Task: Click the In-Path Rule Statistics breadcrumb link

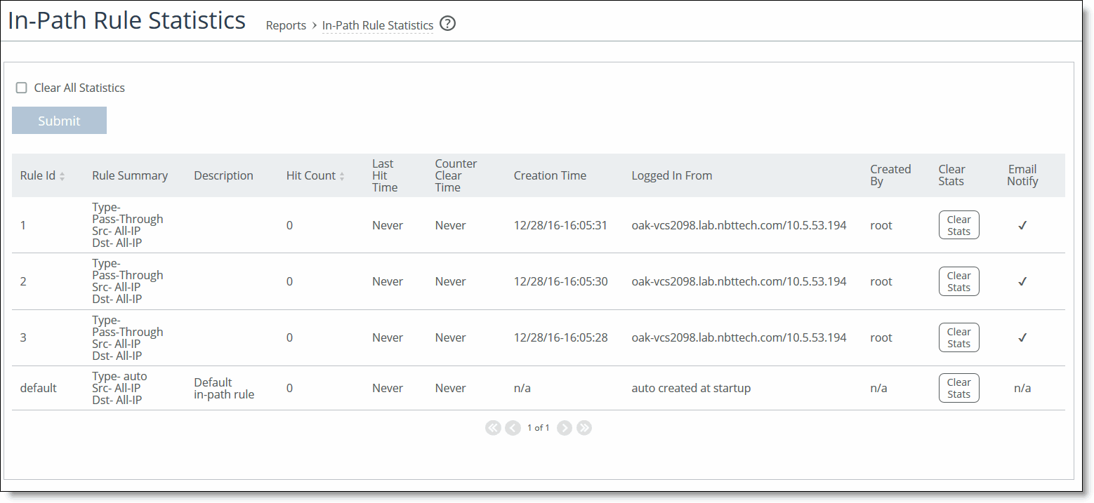Action: click(x=377, y=25)
